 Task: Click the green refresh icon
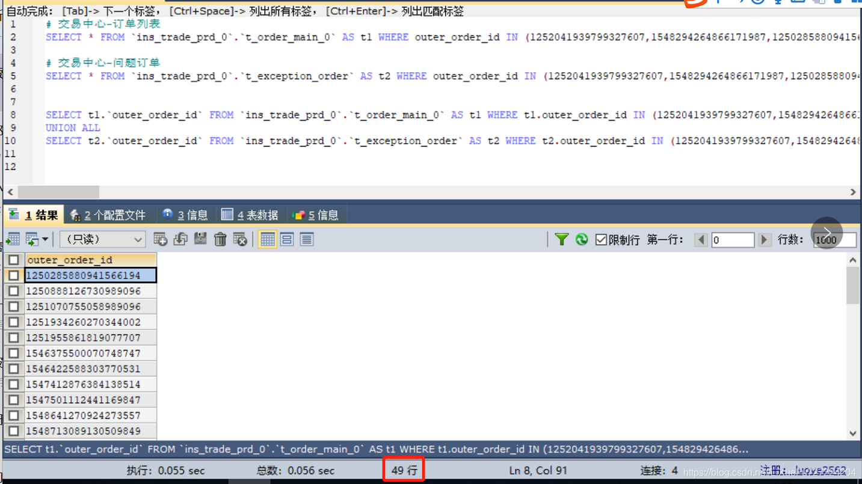581,239
